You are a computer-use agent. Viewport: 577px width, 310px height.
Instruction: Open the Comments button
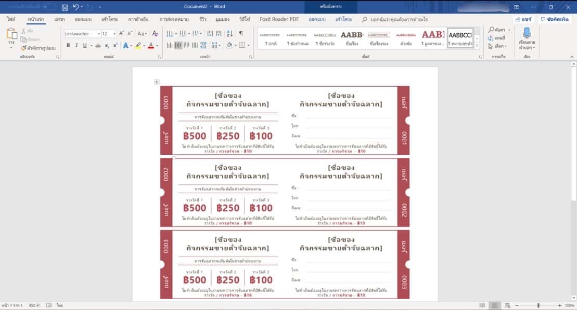[x=556, y=19]
